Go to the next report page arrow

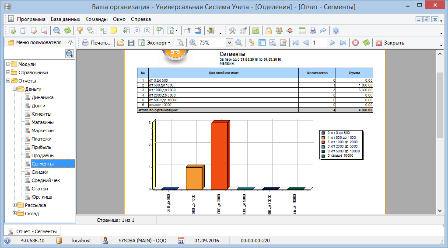click(332, 43)
